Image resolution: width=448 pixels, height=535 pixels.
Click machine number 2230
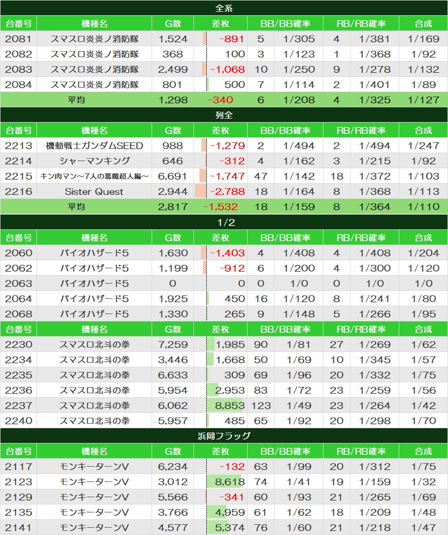(18, 344)
